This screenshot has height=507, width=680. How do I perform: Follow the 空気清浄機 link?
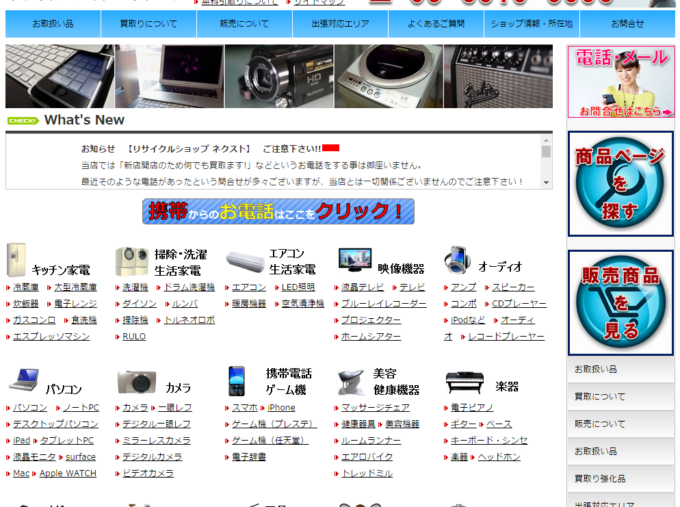tap(303, 304)
